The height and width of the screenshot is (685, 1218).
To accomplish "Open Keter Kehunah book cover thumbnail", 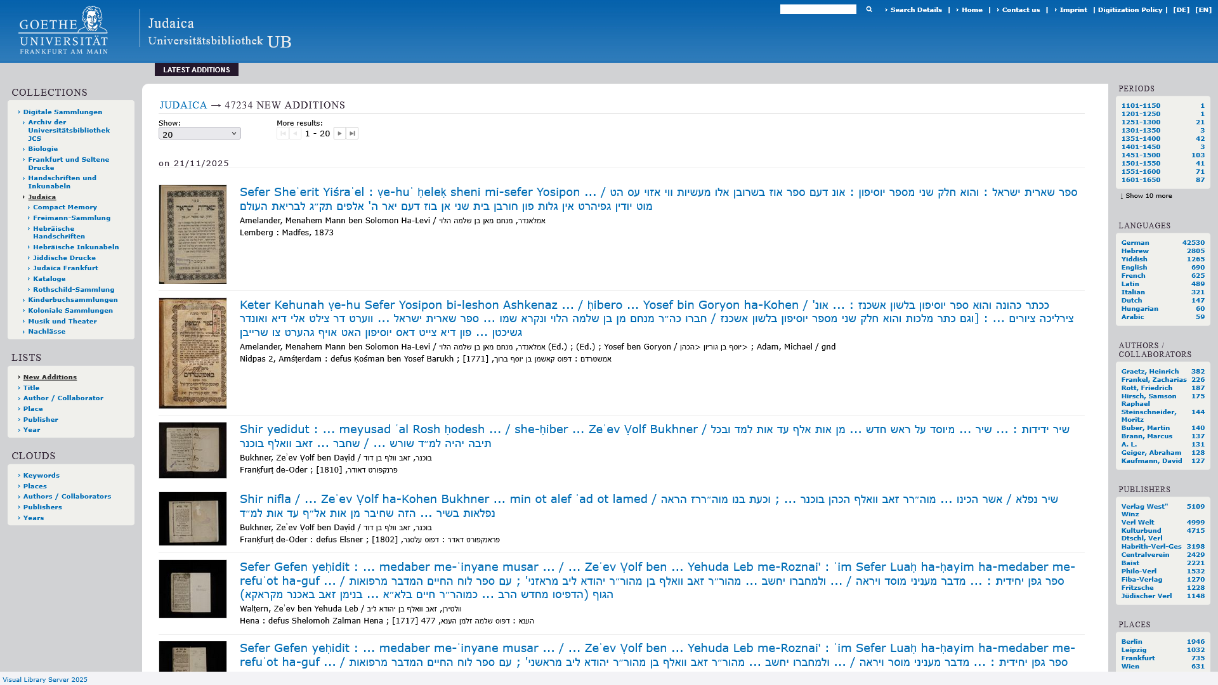I will tap(193, 353).
